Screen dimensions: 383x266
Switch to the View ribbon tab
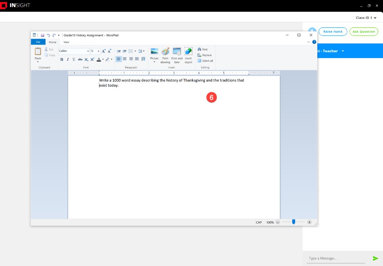tap(67, 42)
